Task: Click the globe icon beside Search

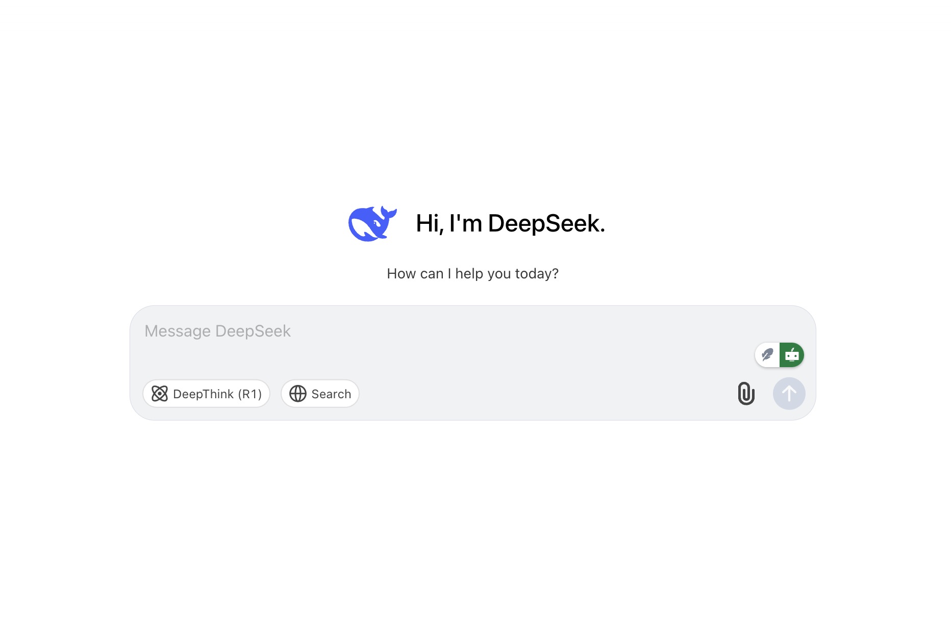Action: click(x=298, y=394)
